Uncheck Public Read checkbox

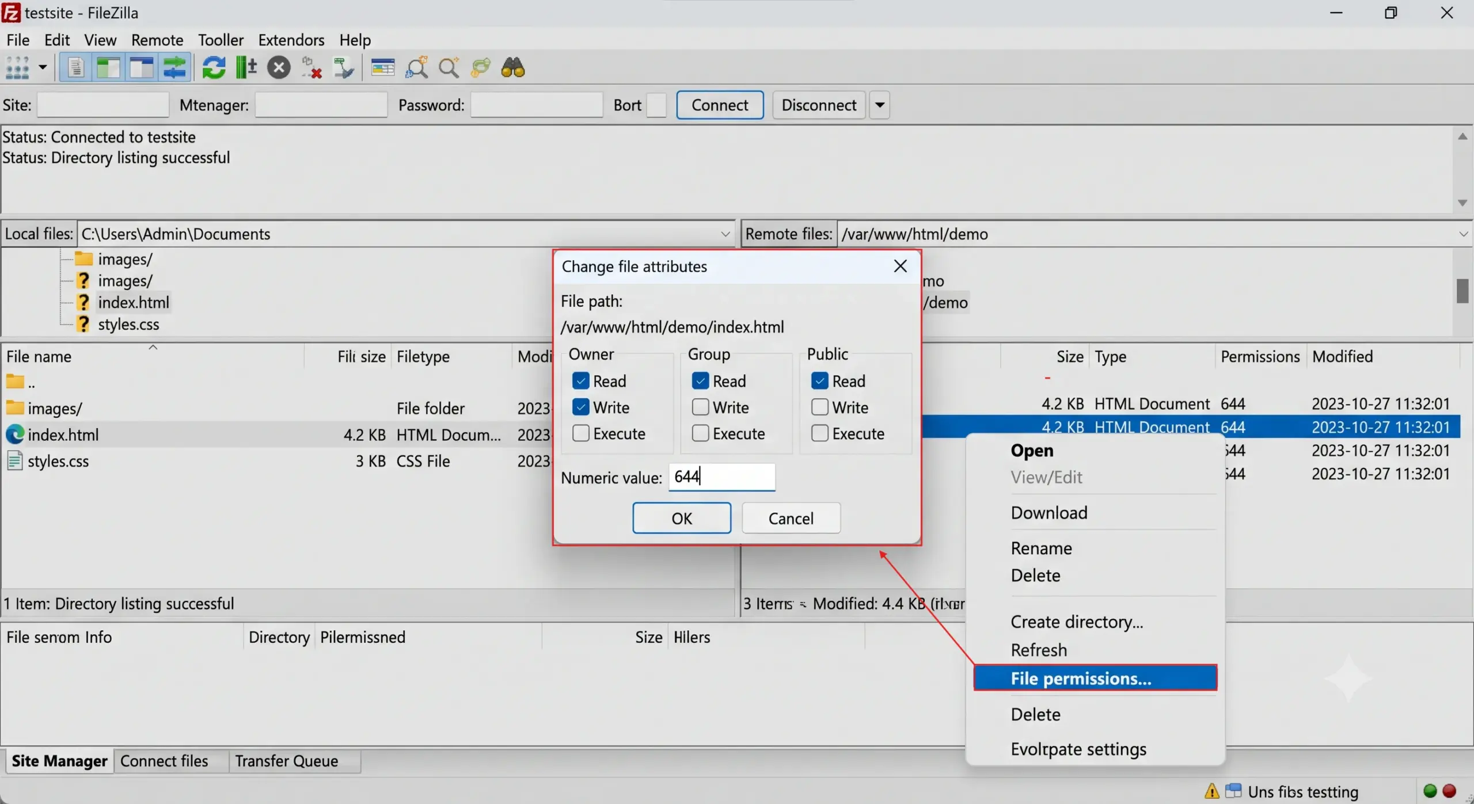pyautogui.click(x=819, y=381)
